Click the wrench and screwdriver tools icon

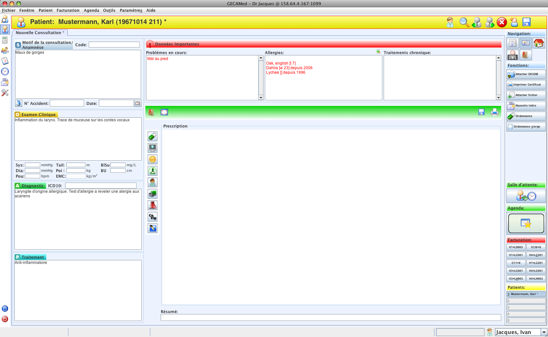[x=5, y=93]
